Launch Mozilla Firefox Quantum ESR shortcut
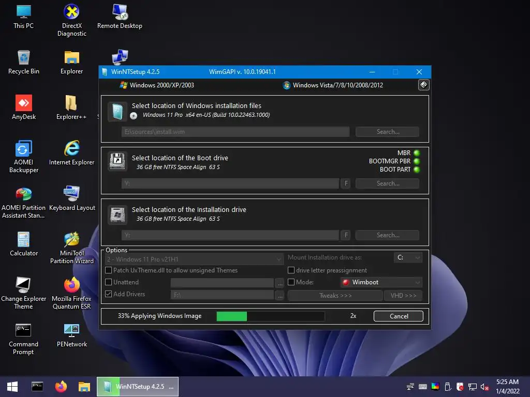Screen dimensions: 530x397 tap(71, 294)
